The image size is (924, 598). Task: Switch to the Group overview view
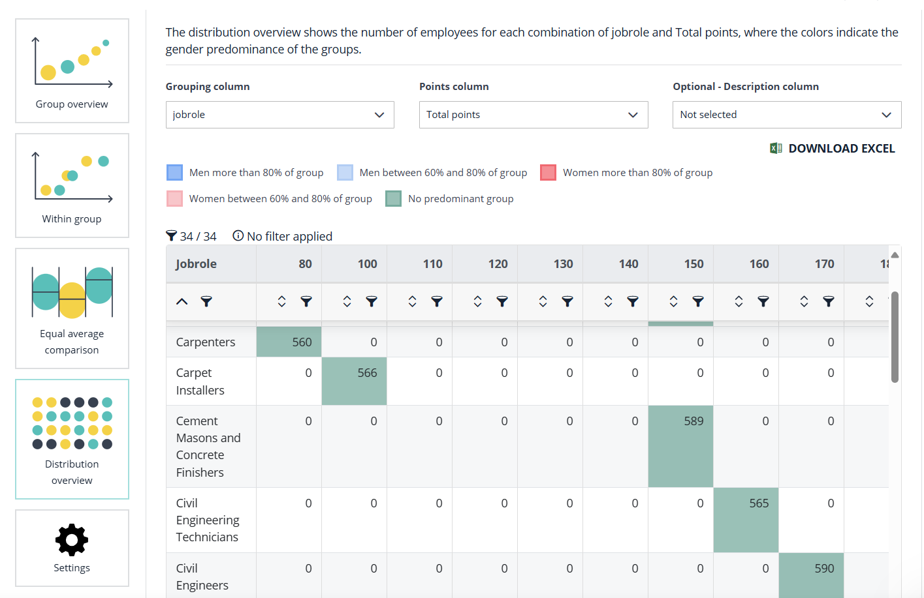(72, 70)
